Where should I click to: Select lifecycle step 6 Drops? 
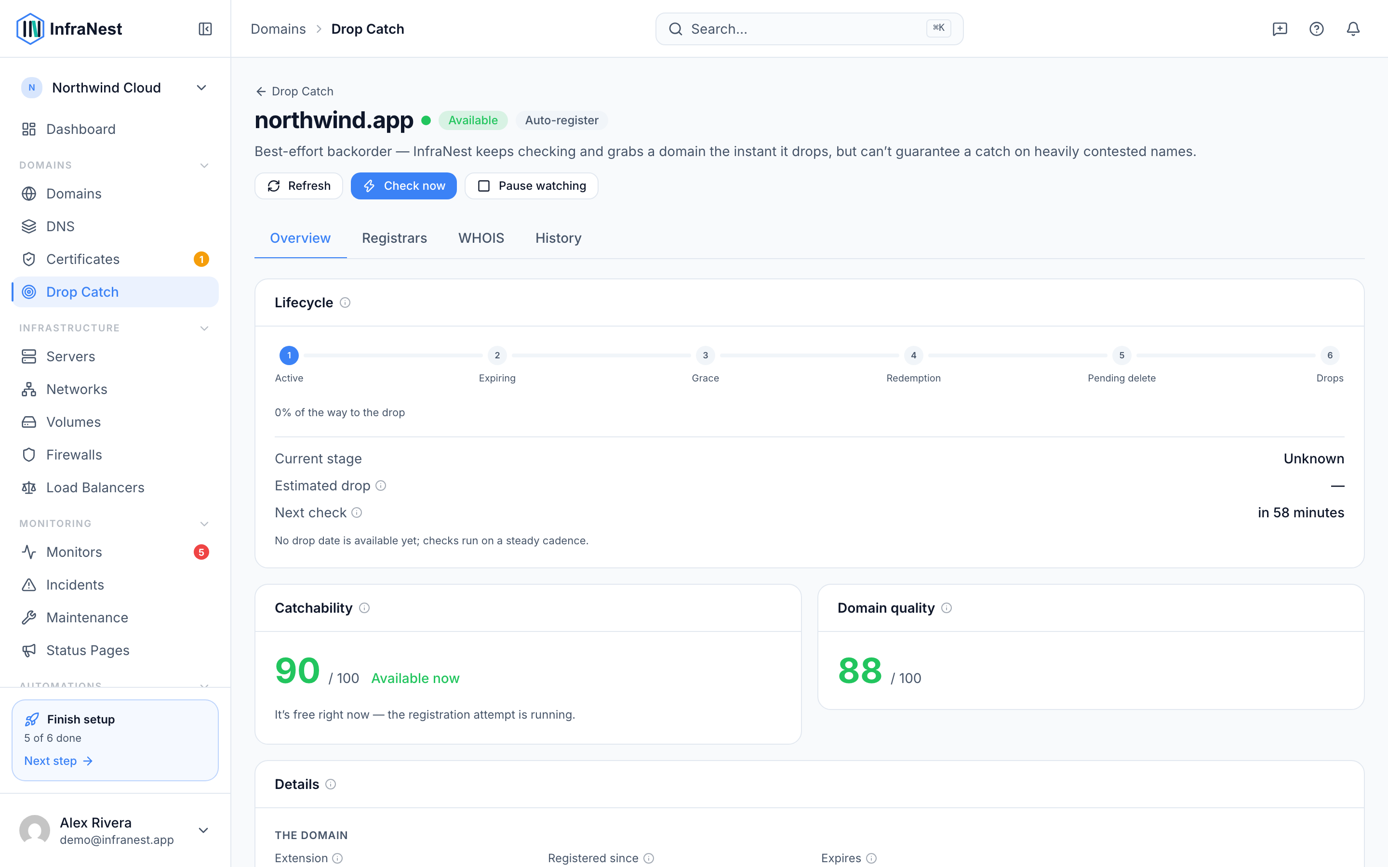1330,355
